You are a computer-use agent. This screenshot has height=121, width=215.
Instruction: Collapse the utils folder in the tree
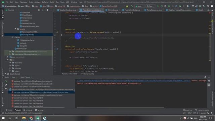click(x=13, y=37)
